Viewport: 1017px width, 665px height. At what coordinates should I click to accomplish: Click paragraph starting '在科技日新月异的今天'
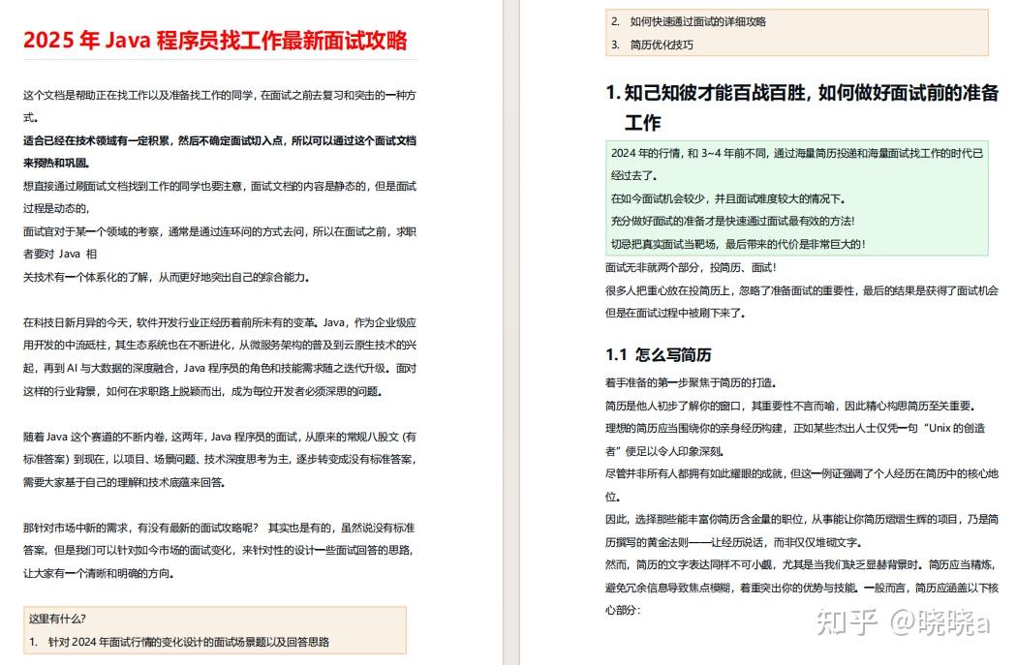point(220,356)
